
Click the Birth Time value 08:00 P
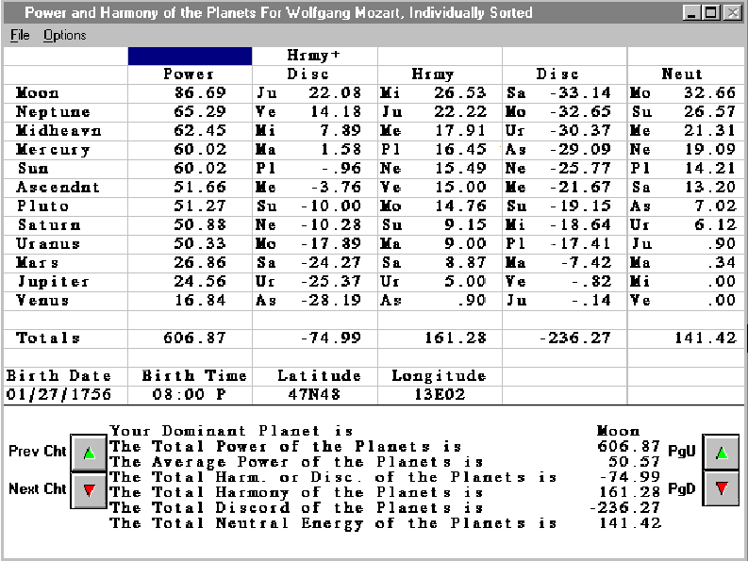coord(190,394)
